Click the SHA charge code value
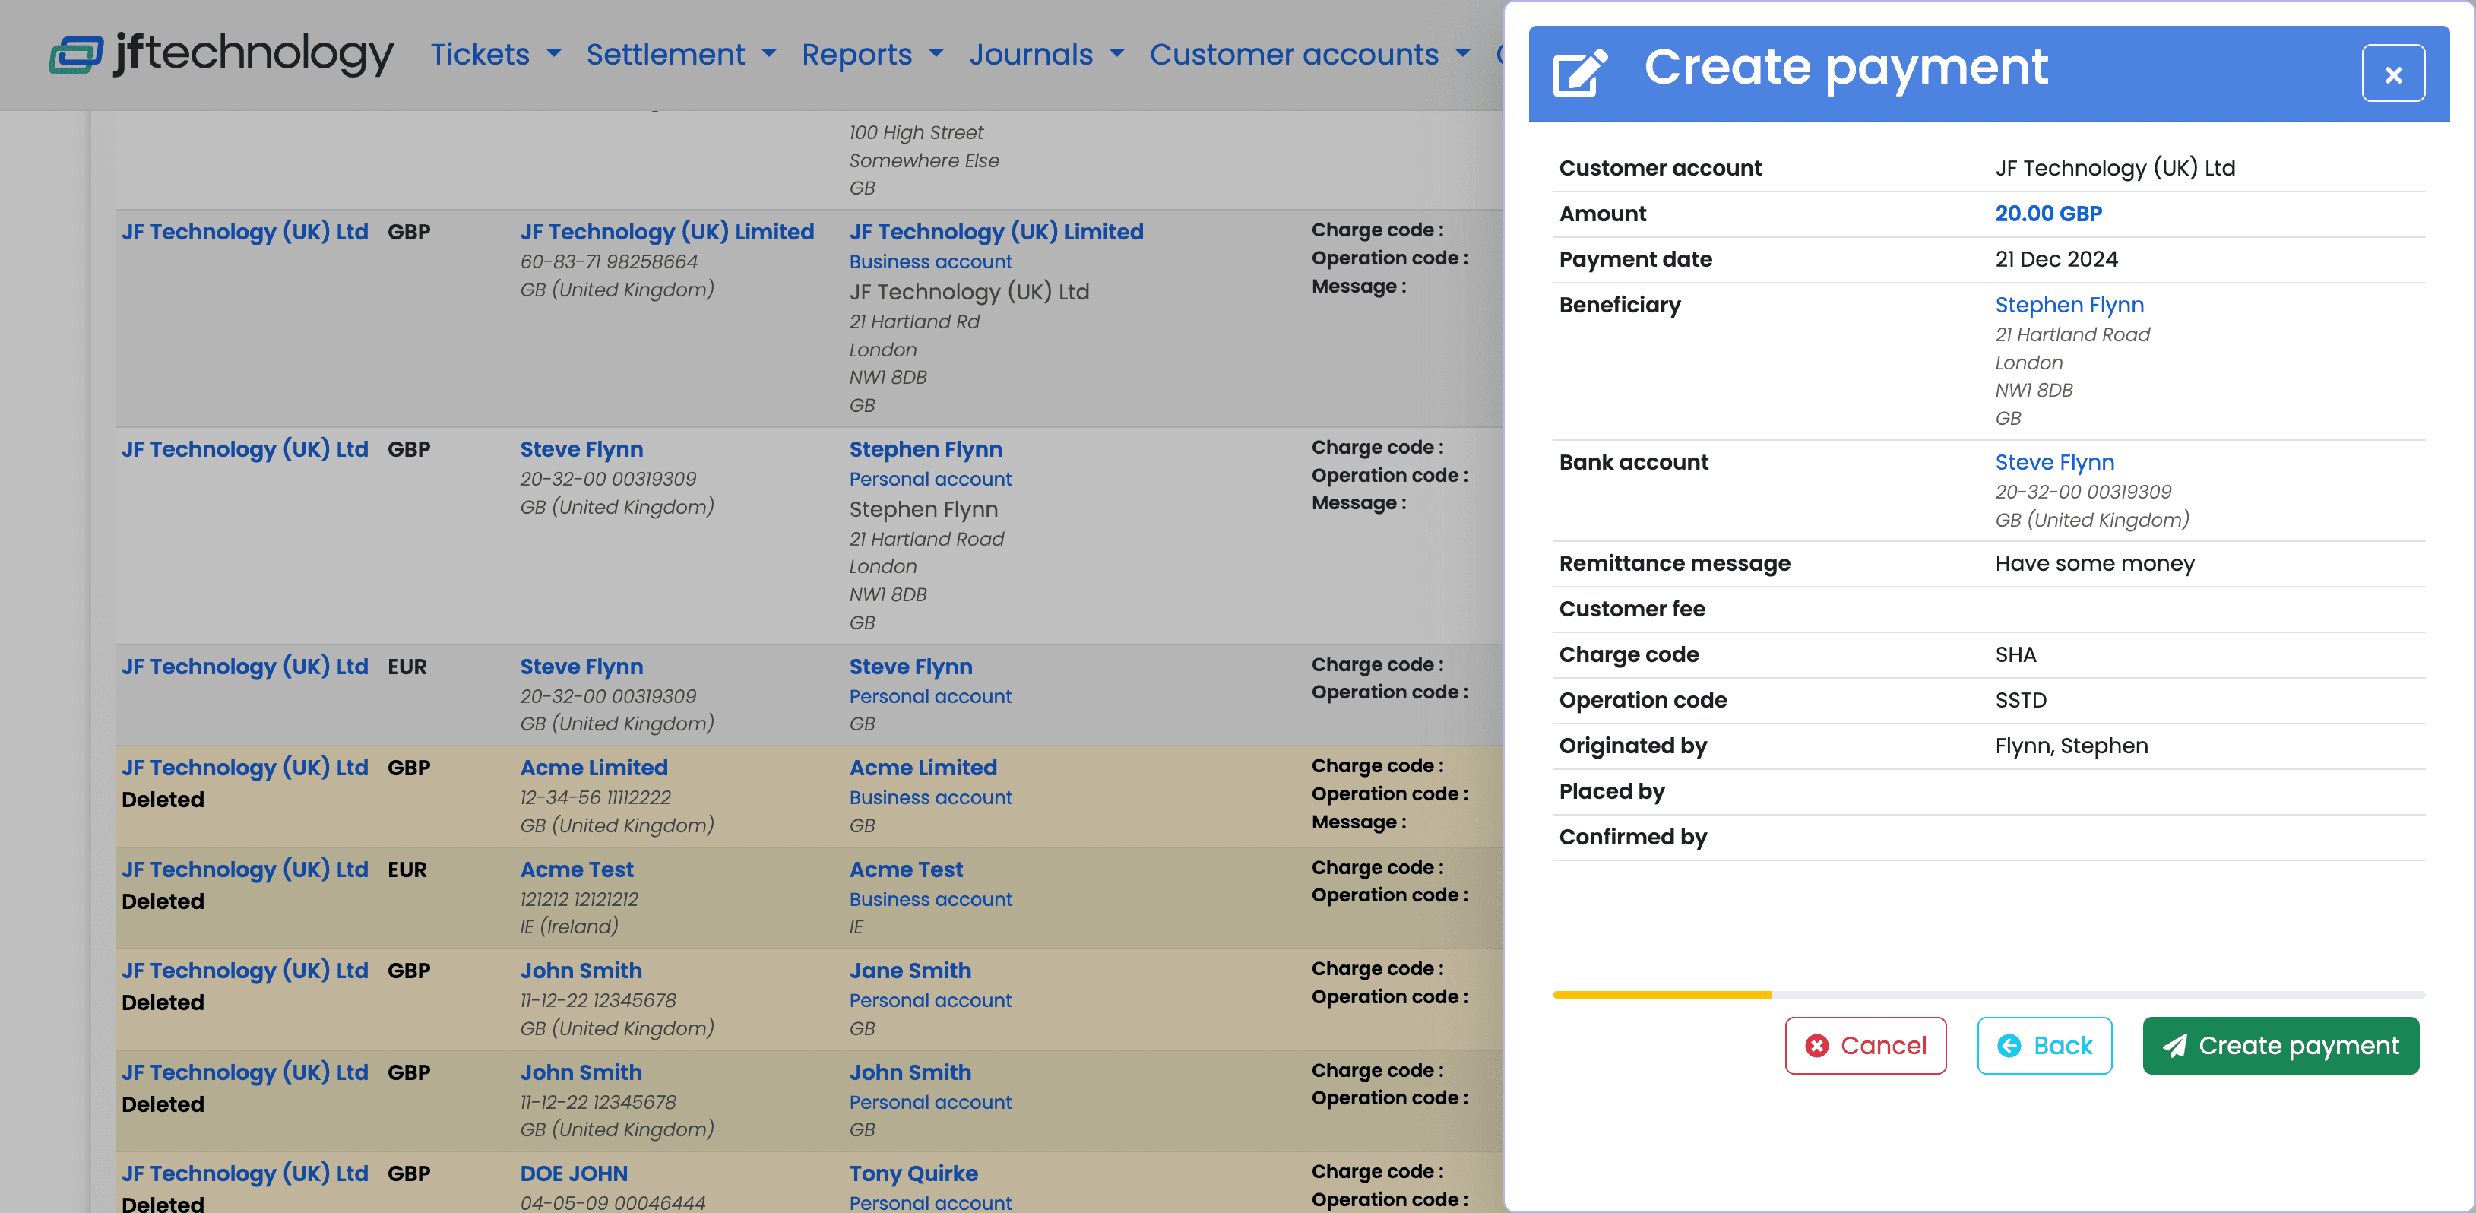 click(2015, 654)
